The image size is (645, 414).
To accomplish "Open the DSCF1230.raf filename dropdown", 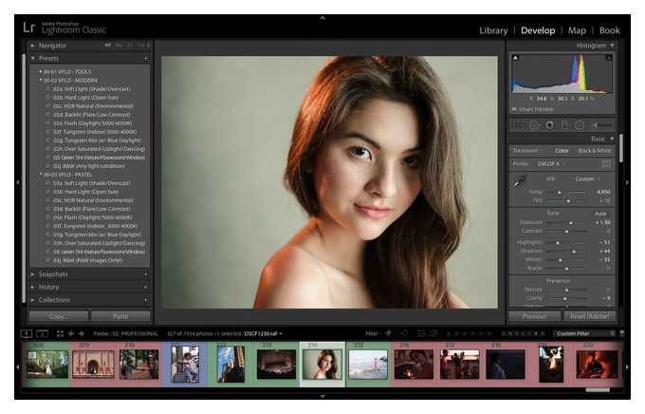I will tap(264, 333).
